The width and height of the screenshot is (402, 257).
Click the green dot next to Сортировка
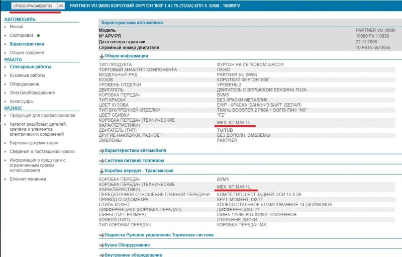coord(38,36)
